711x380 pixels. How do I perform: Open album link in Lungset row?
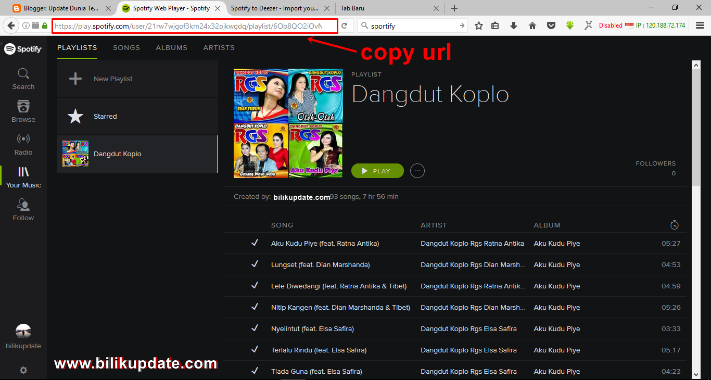coord(557,264)
